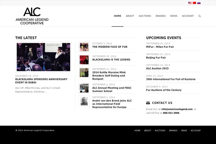
Task: Open André van den Broek joins ALC article
Action: point(112,104)
